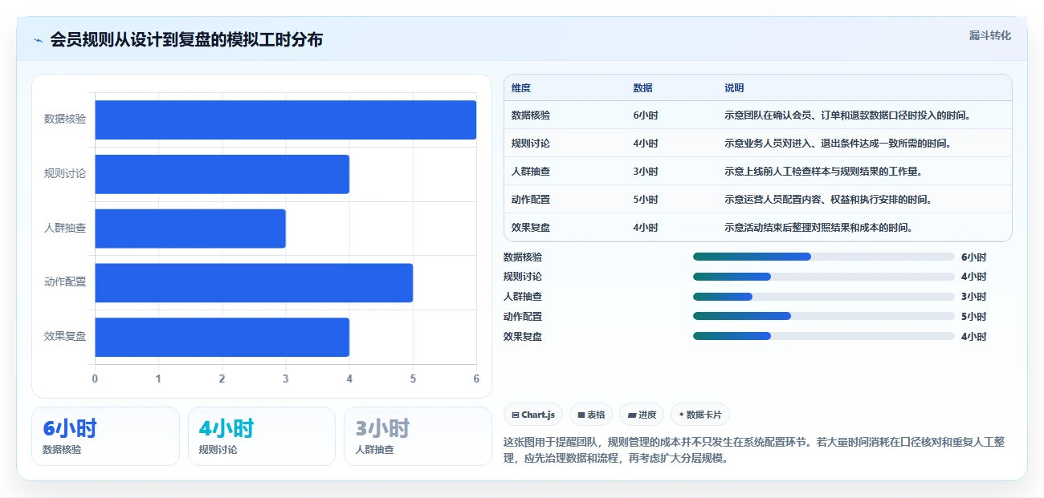Viewport: 1044px width, 498px height.
Task: Click the 进度 tag chip
Action: (x=642, y=415)
